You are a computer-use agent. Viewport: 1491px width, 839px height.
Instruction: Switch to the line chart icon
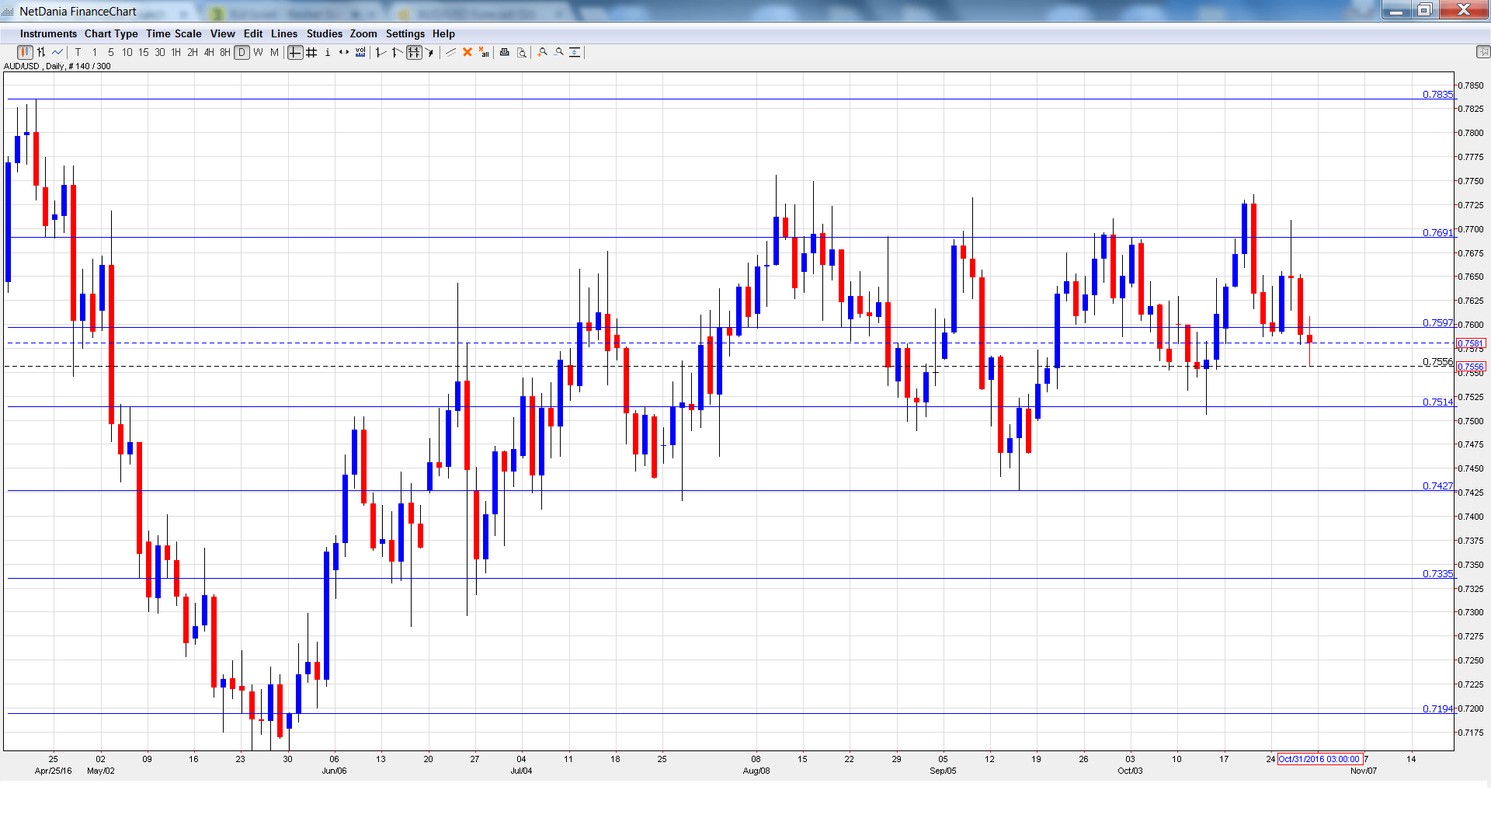(57, 52)
